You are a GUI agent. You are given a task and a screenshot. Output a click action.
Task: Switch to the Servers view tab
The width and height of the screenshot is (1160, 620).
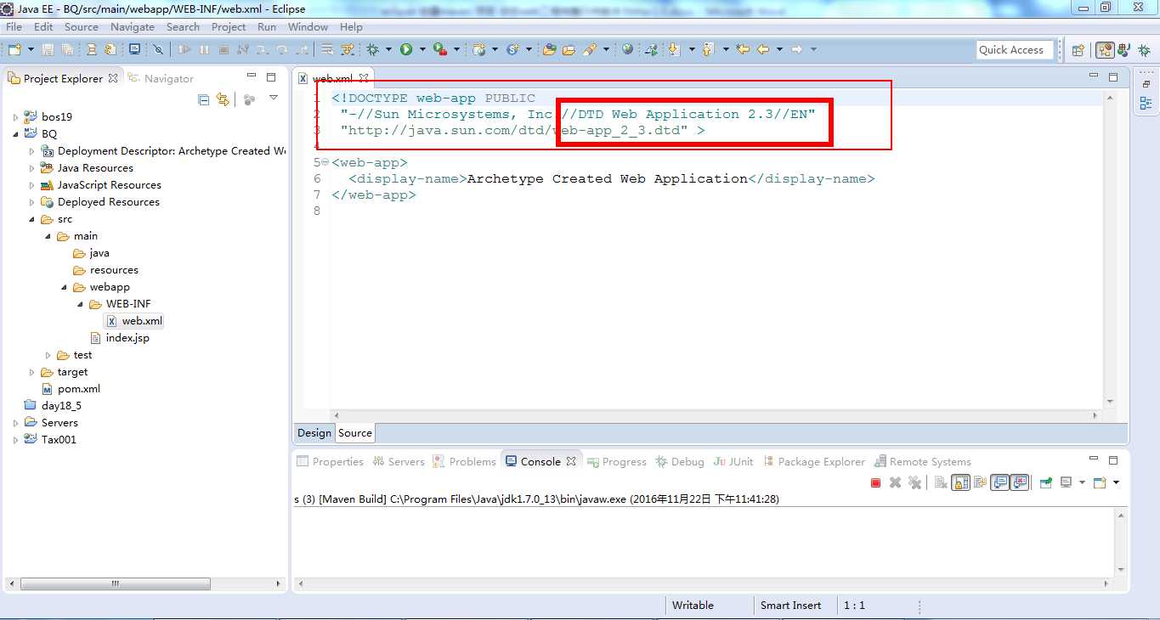click(x=398, y=461)
